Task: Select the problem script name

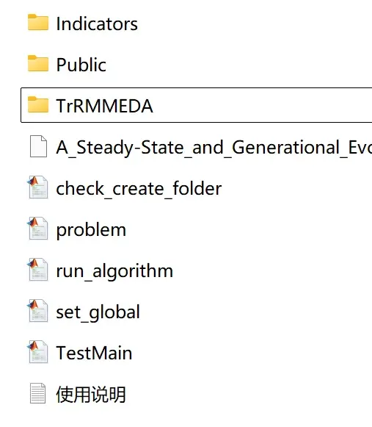Action: pos(91,230)
